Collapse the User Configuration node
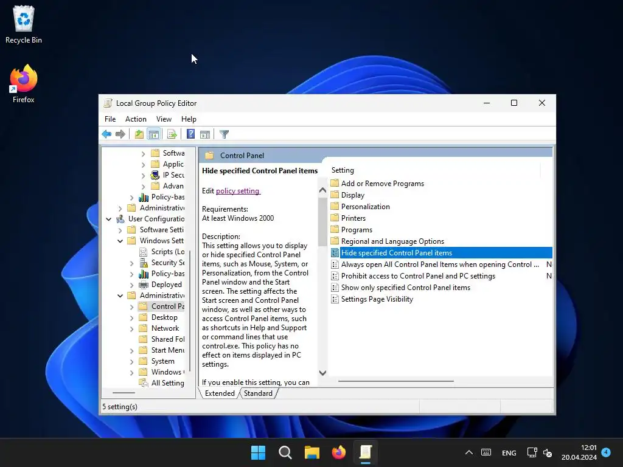Screen dimensions: 623x467 [x=108, y=219]
